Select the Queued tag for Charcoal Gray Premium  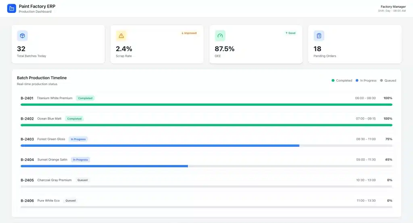[82, 180]
